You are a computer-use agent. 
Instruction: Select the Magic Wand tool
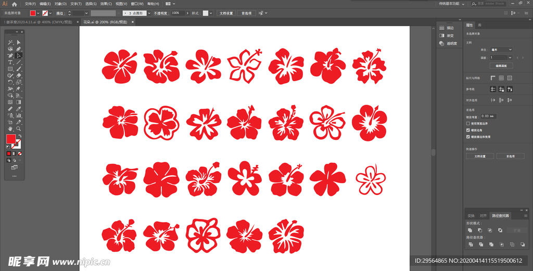[x=10, y=42]
